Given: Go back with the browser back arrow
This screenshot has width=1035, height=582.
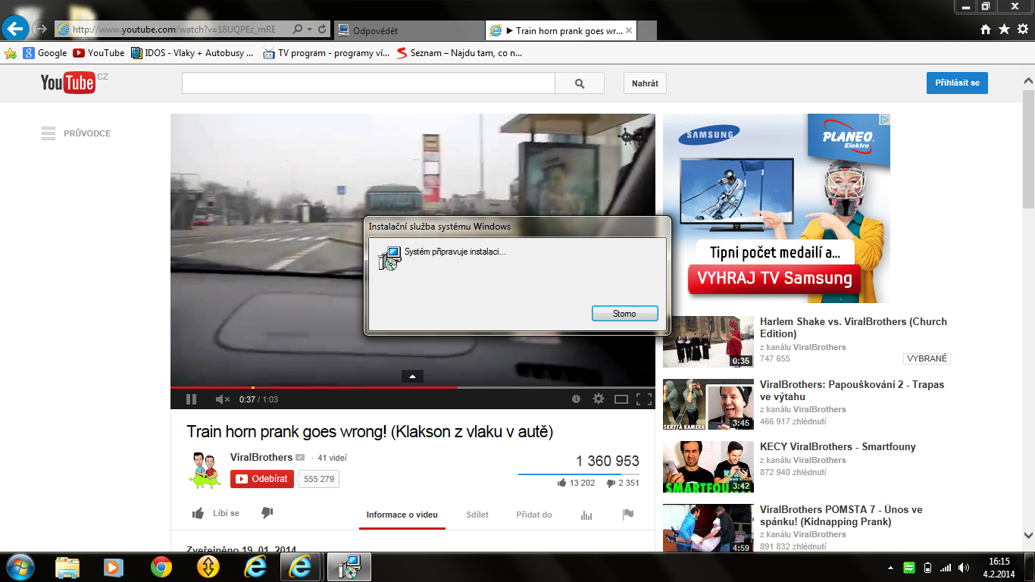Looking at the screenshot, I should pos(16,29).
